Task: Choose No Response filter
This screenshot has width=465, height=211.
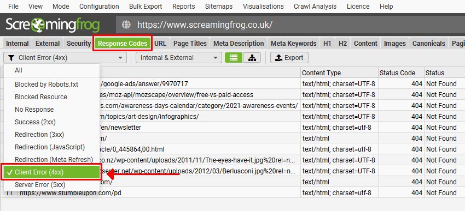Action: click(51, 110)
